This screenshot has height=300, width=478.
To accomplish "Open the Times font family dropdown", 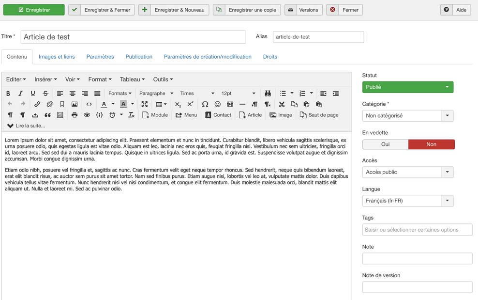I will 197,94.
